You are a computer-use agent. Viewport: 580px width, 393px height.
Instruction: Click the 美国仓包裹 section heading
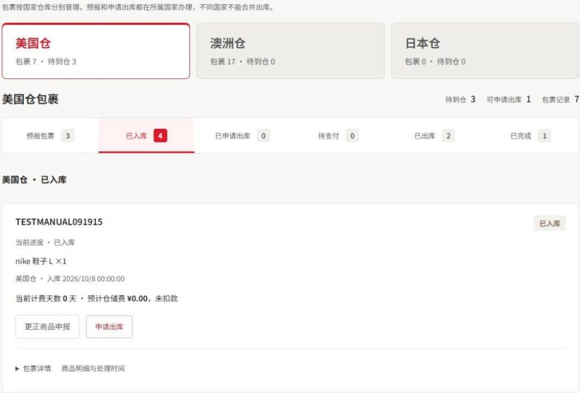tap(30, 99)
